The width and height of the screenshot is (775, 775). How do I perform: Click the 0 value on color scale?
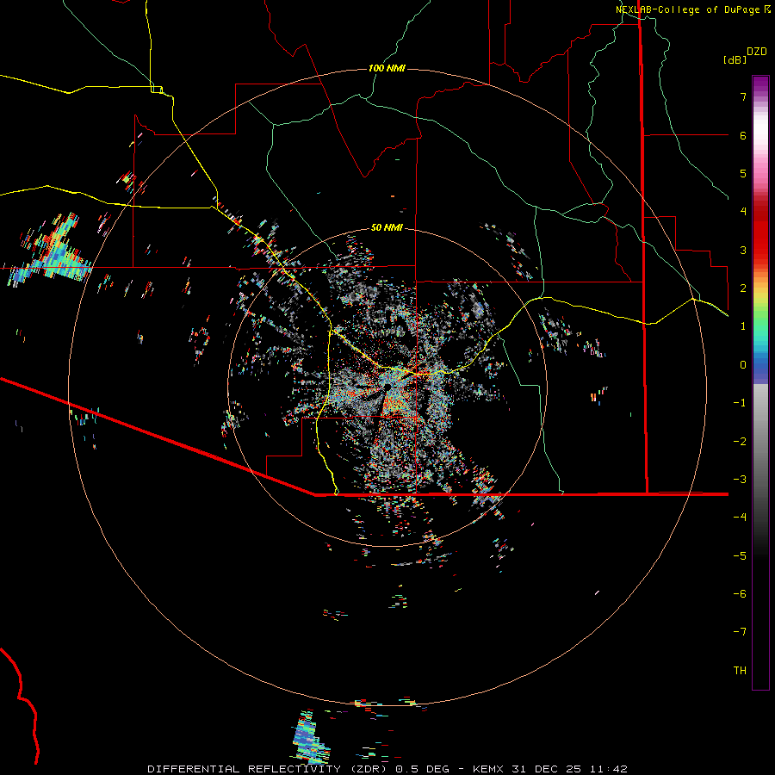[743, 365]
